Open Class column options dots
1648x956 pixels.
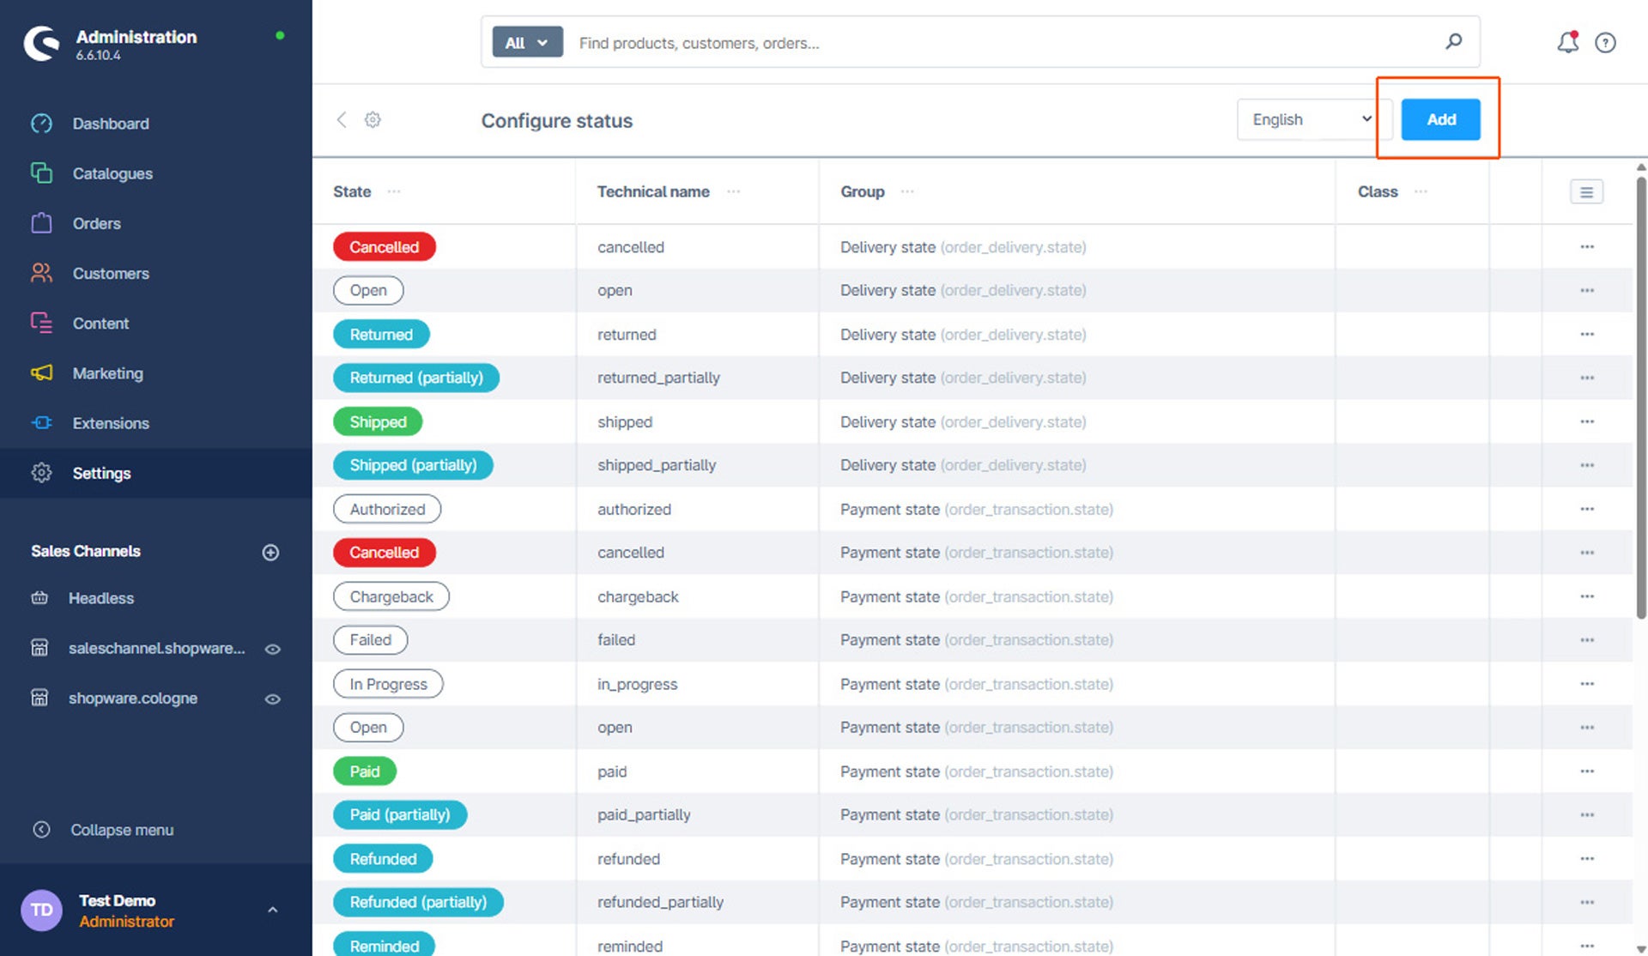pos(1421,191)
